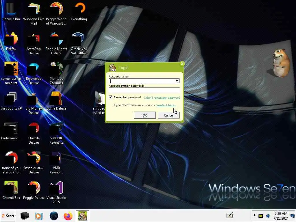Toggle the Remember password checkbox

click(110, 97)
